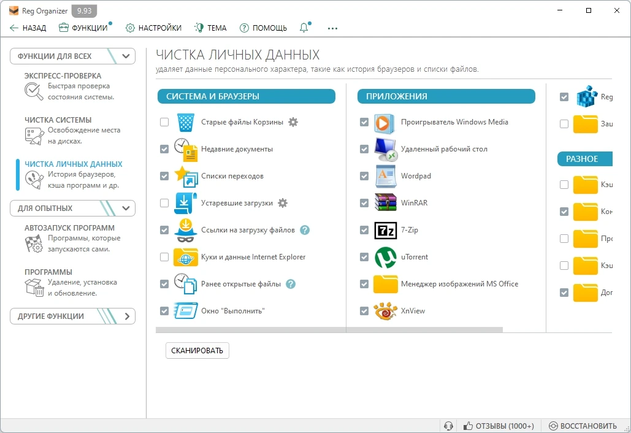Viewport: 631px width, 433px height.
Task: Click the Recycle Bin old files icon
Action: point(186,122)
